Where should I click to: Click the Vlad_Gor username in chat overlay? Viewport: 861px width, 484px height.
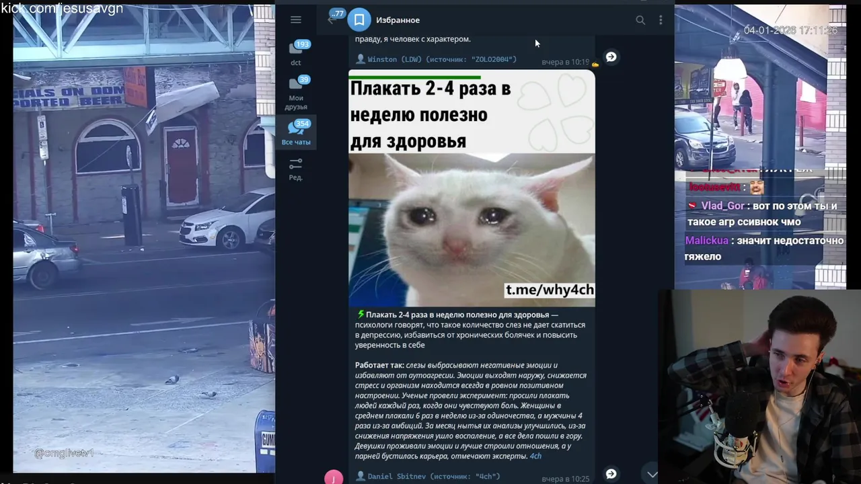coord(722,206)
